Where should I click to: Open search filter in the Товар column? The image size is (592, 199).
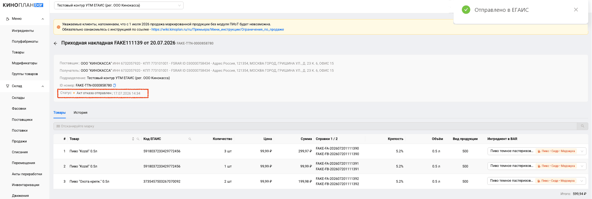[x=138, y=139]
